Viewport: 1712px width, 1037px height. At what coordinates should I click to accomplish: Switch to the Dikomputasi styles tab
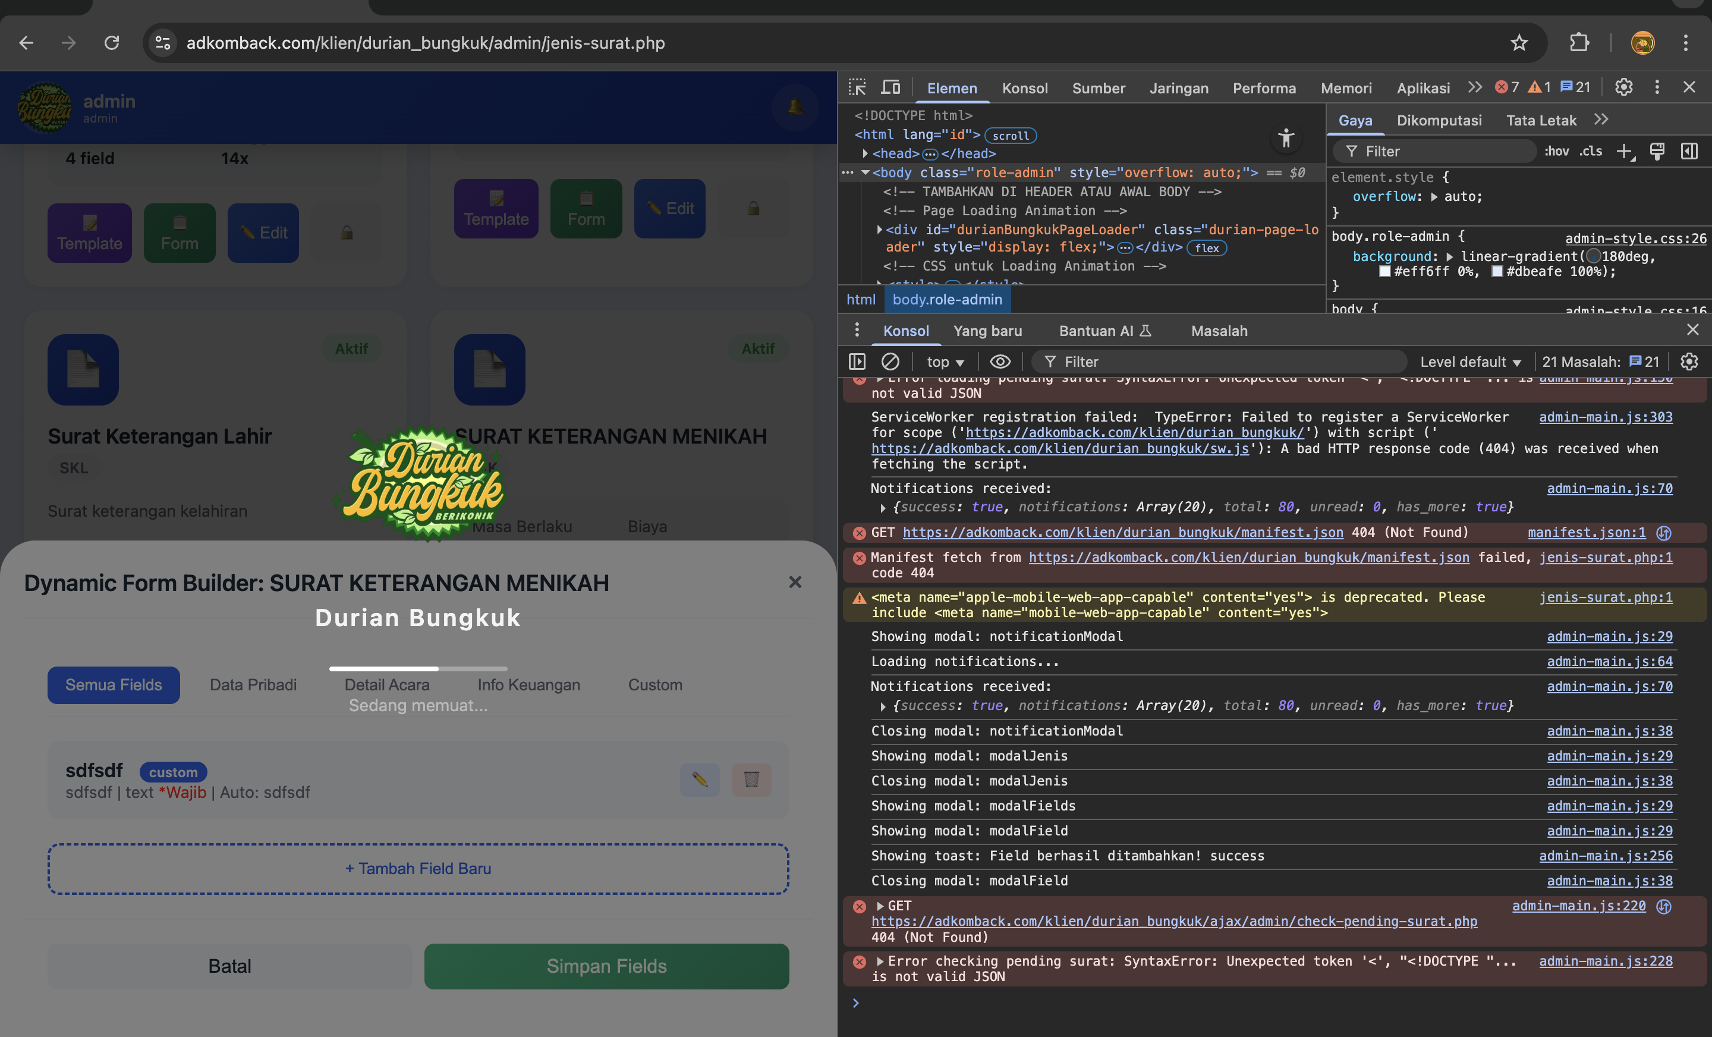point(1438,120)
